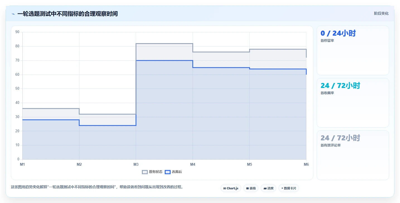
Task: Click the Chart.js tag button
Action: point(231,188)
